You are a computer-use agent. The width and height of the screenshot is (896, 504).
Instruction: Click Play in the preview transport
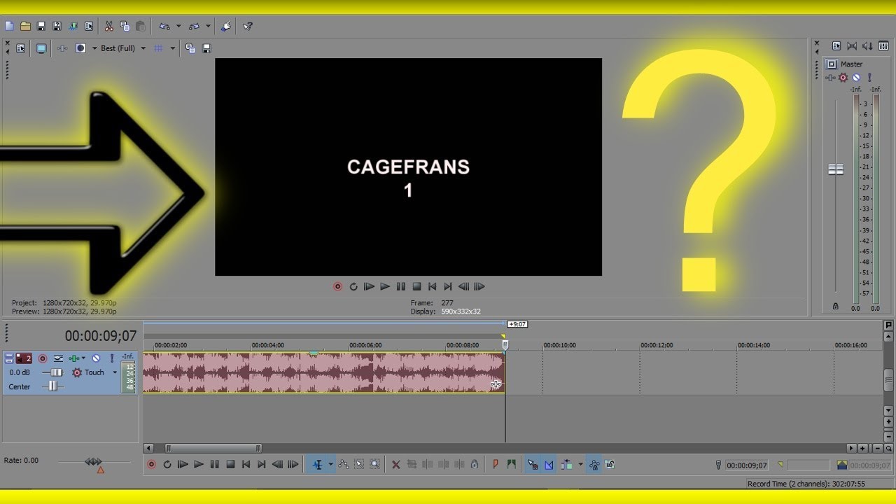[385, 286]
